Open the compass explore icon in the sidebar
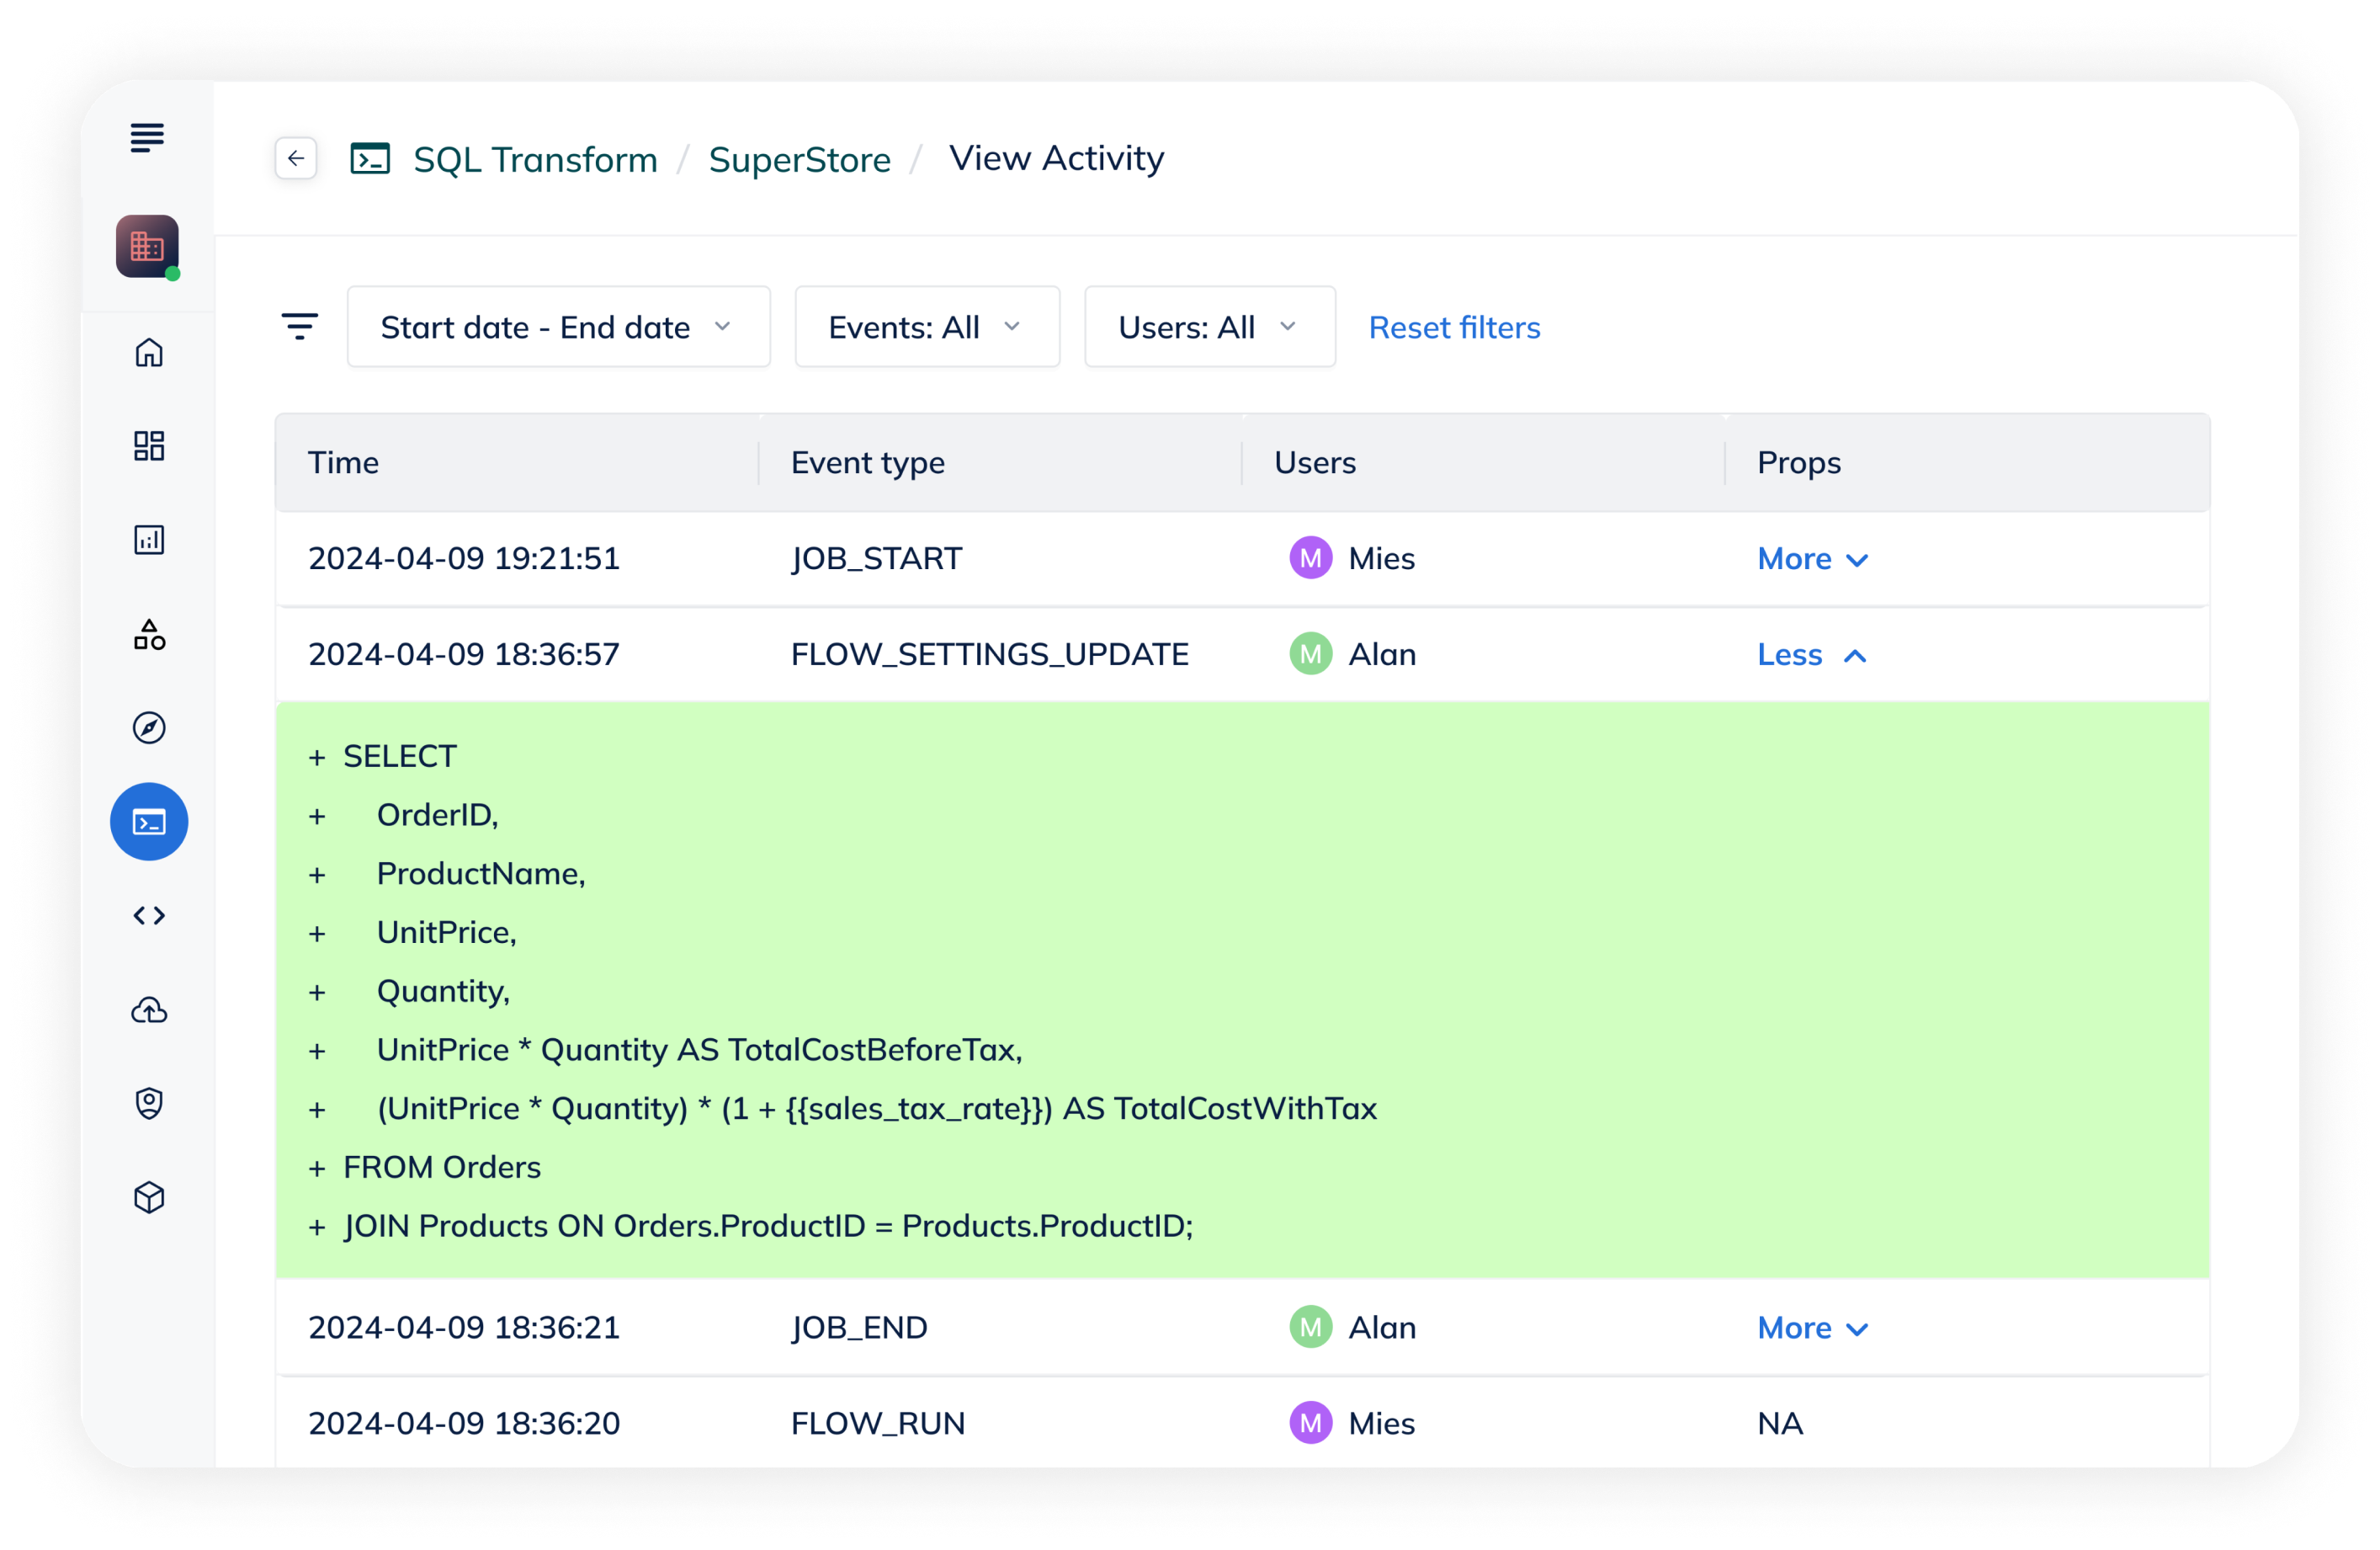Viewport: 2380px width, 1550px height. pos(149,727)
